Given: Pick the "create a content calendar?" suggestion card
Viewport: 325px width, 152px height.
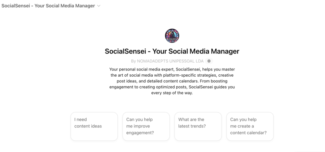Looking at the screenshot, I should click(250, 126).
